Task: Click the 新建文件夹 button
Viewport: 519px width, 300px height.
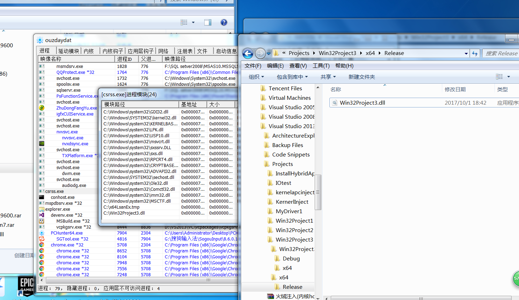Action: (362, 77)
